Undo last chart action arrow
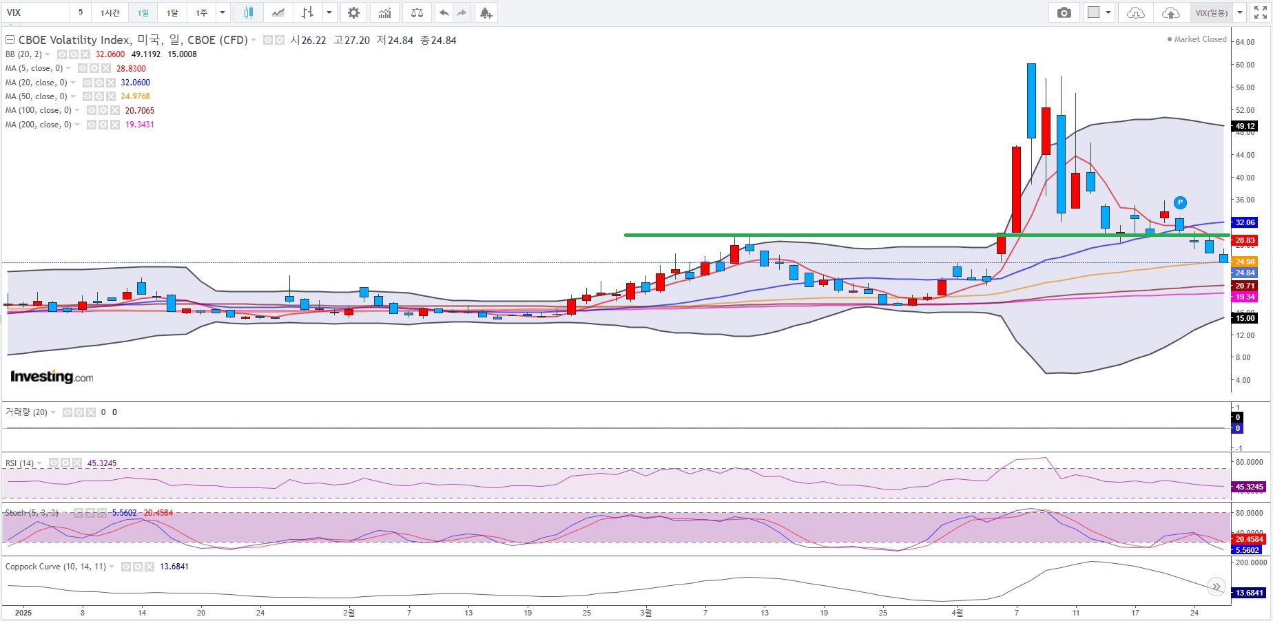Screen dimensions: 1273x621 (444, 12)
